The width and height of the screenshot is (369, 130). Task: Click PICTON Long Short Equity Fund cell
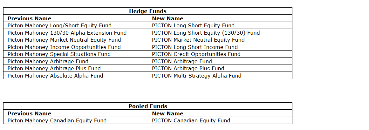tap(193, 25)
